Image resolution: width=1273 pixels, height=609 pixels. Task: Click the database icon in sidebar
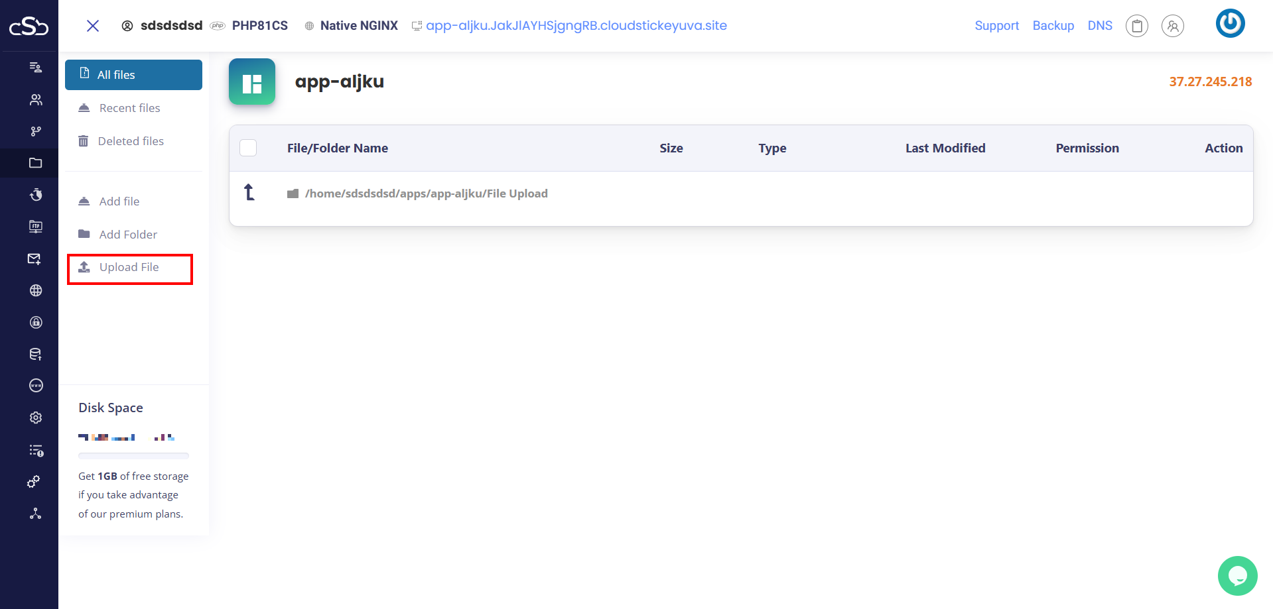[36, 354]
